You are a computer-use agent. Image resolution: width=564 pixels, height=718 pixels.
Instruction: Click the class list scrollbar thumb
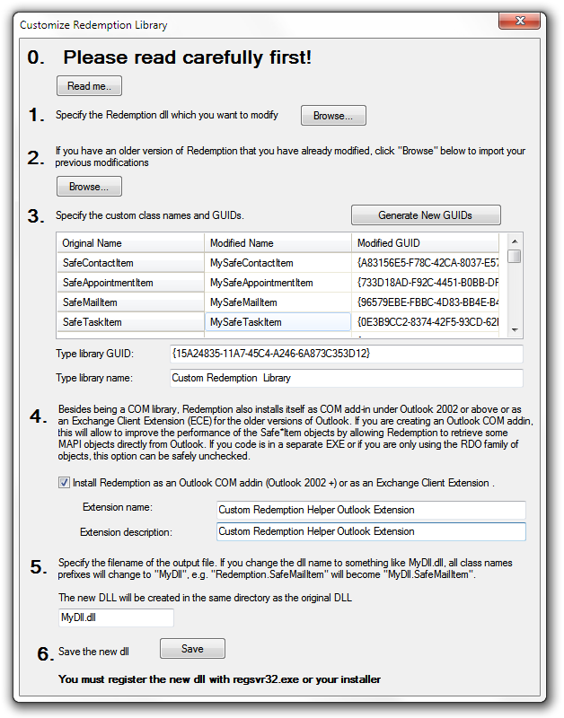point(515,256)
